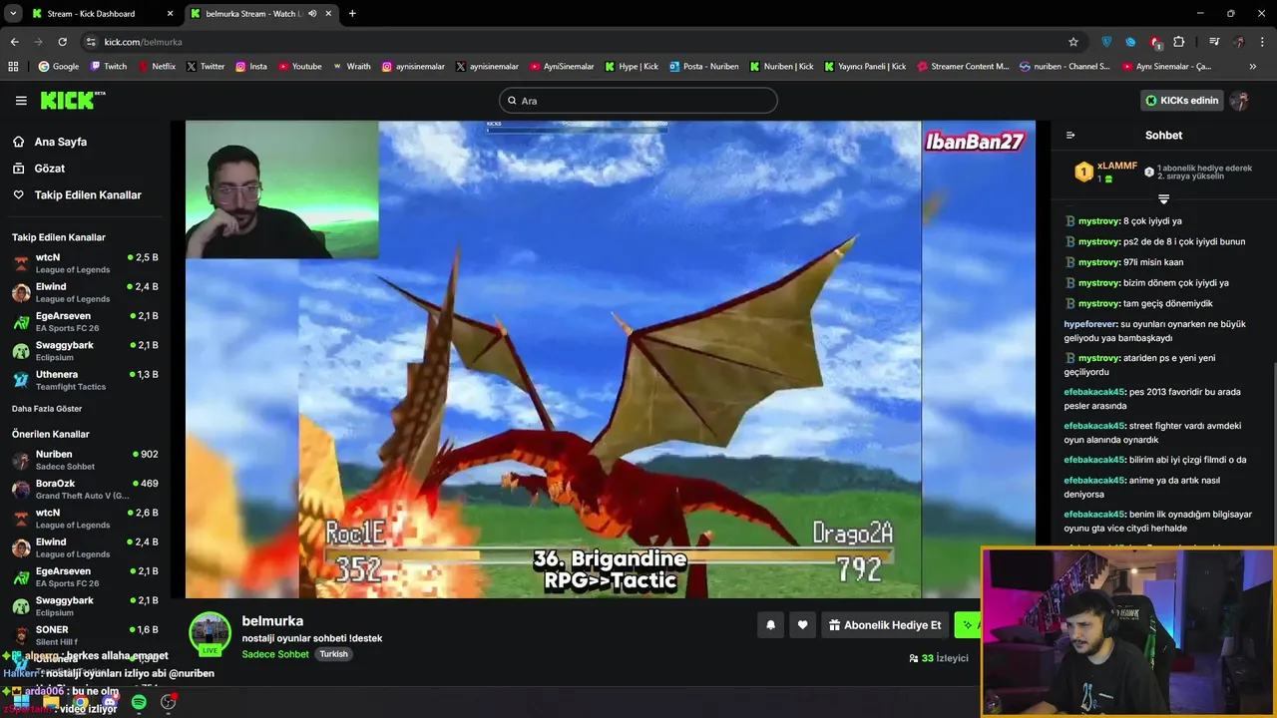
Task: Click belmurka's LIVE profile avatar
Action: tap(210, 633)
